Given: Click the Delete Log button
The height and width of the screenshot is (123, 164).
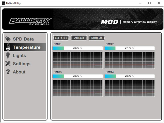Looking at the screenshot, I should (97, 38).
